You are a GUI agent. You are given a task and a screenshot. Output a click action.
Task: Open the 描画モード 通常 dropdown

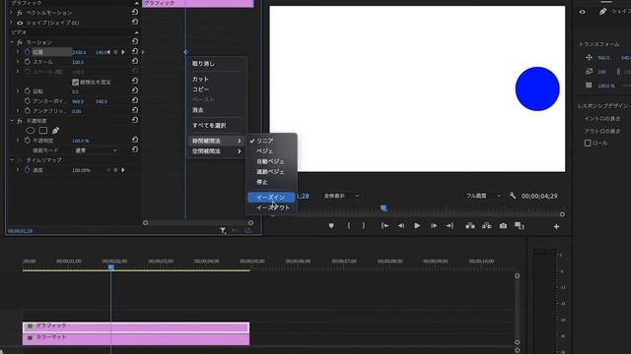tap(96, 150)
